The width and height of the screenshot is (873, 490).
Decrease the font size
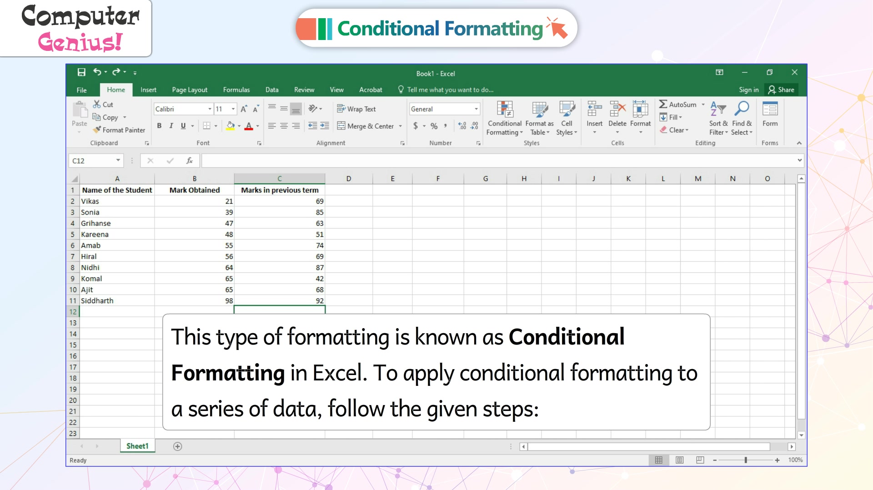point(256,109)
